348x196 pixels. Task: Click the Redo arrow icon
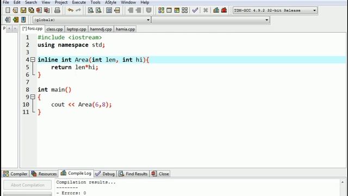[78, 10]
